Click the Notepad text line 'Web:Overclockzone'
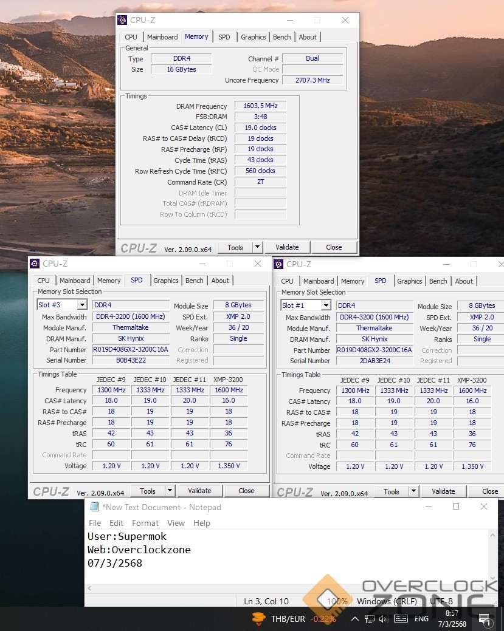Image resolution: width=504 pixels, height=631 pixels. 139,550
